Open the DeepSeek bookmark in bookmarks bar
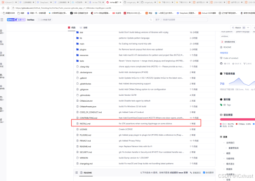Screen dimensions: 255x181 pyautogui.click(x=186, y=13)
